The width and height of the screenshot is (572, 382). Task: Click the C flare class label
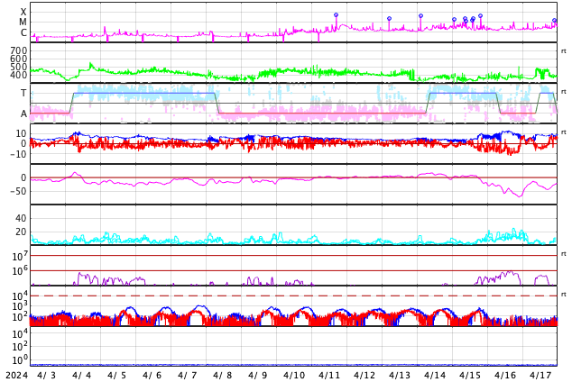pyautogui.click(x=23, y=32)
